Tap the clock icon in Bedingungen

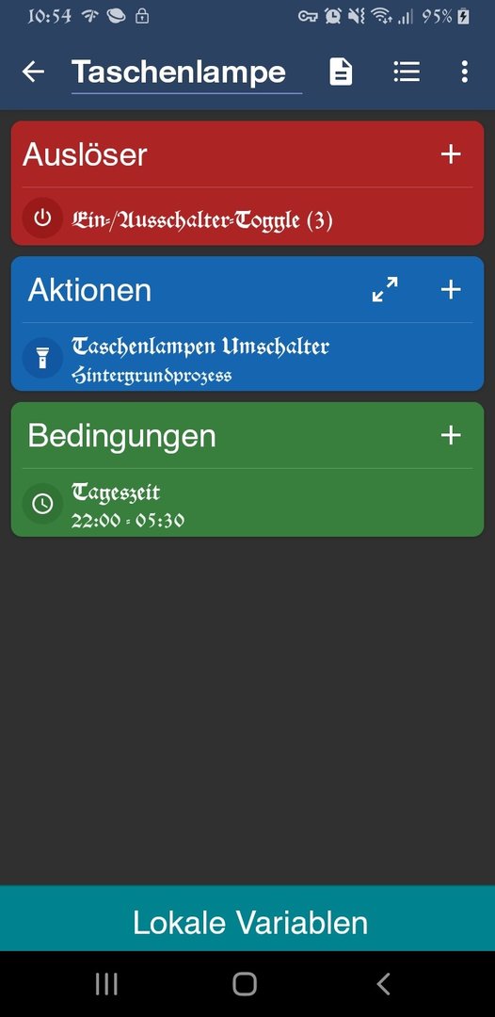pos(42,503)
